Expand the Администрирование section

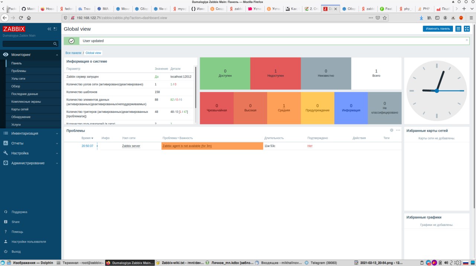click(x=30, y=163)
